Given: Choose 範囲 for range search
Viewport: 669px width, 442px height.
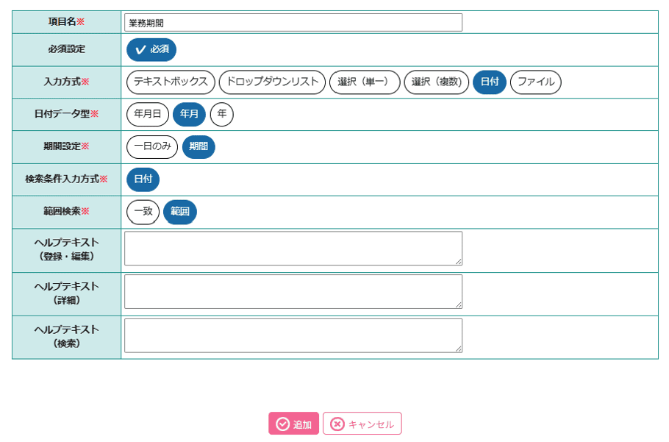Looking at the screenshot, I should coord(180,212).
